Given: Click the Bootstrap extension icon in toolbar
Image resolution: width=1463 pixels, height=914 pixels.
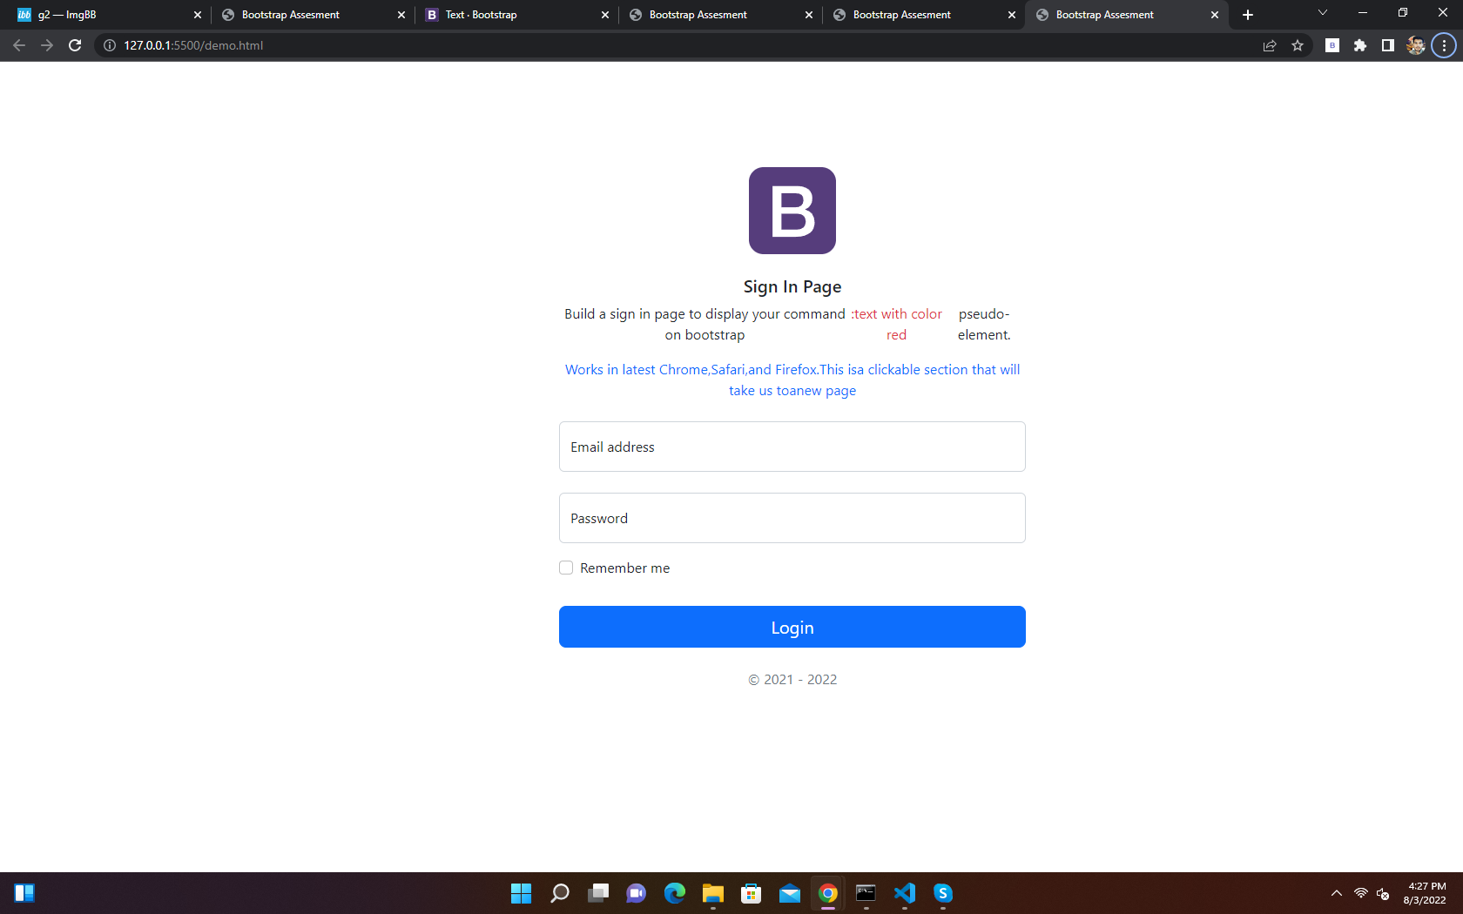Looking at the screenshot, I should 1332,45.
